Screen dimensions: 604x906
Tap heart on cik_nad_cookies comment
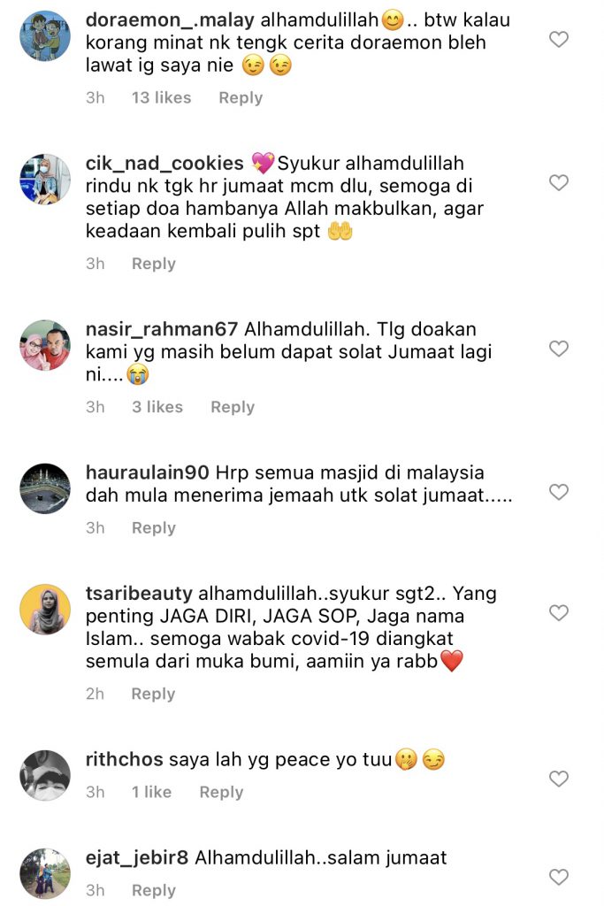pos(558,182)
